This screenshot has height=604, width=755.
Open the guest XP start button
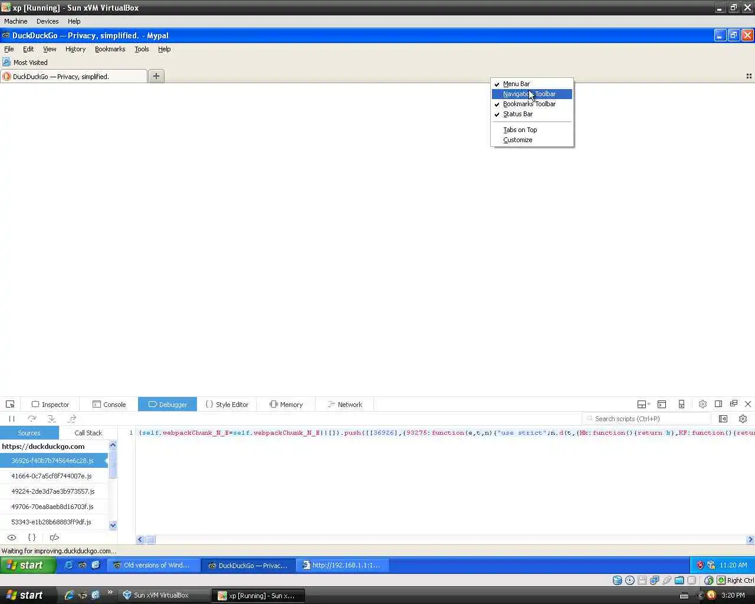tap(28, 565)
